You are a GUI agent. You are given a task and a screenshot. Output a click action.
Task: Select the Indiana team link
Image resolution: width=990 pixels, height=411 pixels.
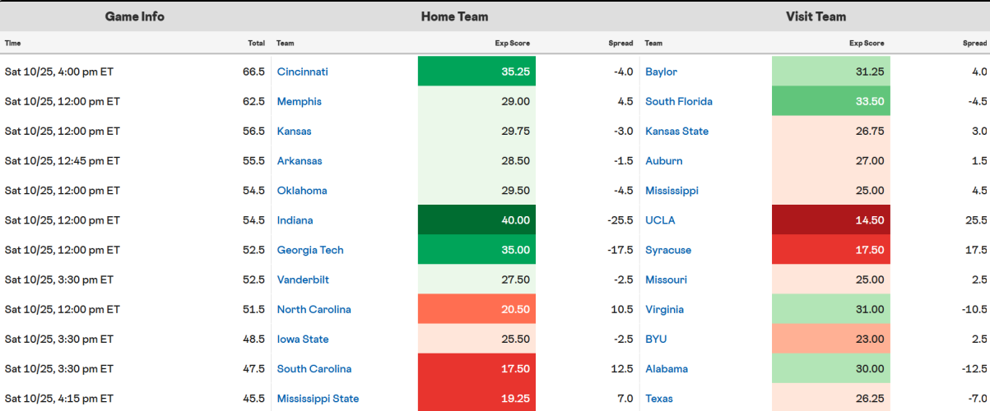click(x=295, y=220)
